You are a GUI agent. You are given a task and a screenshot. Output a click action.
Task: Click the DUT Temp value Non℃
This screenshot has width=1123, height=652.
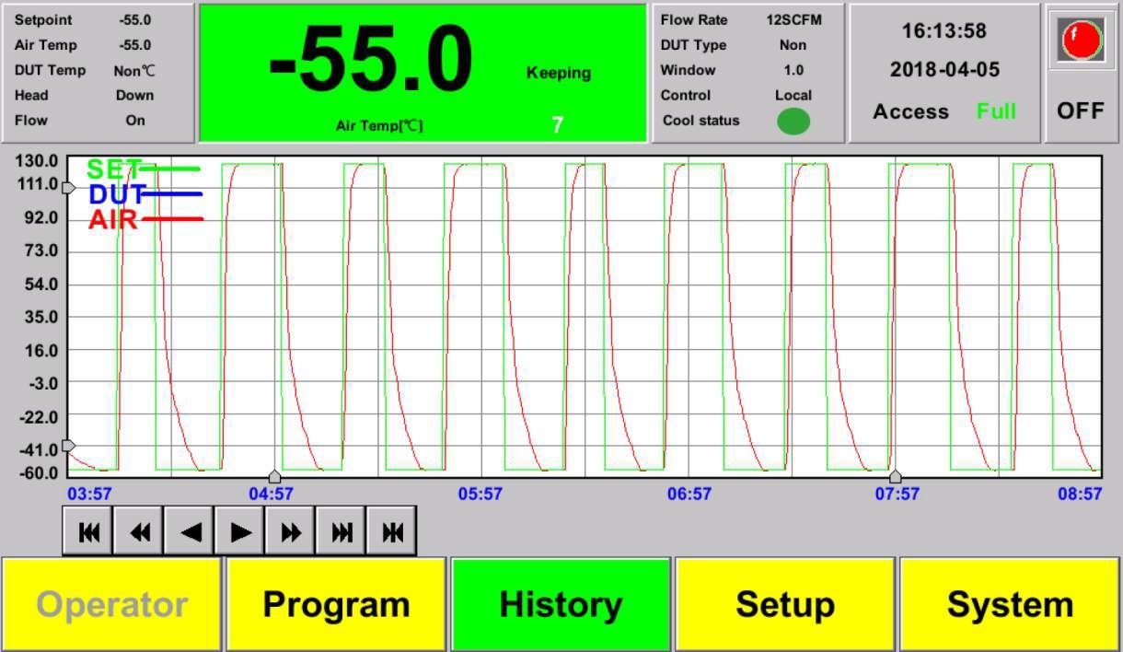pos(135,70)
